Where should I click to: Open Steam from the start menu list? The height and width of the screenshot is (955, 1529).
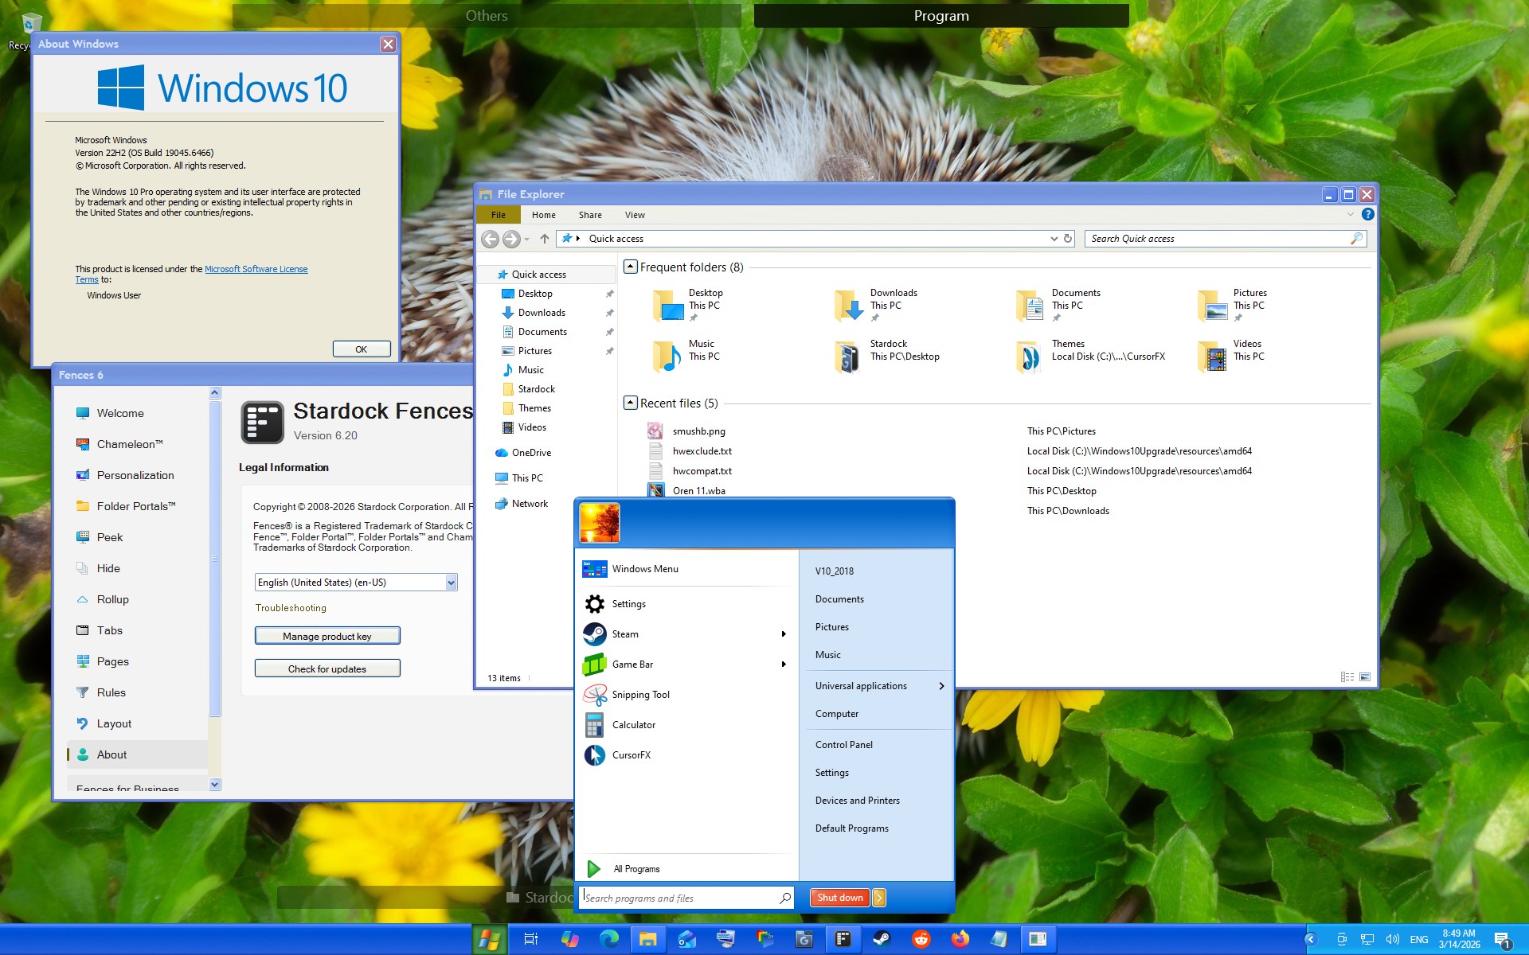(x=625, y=634)
